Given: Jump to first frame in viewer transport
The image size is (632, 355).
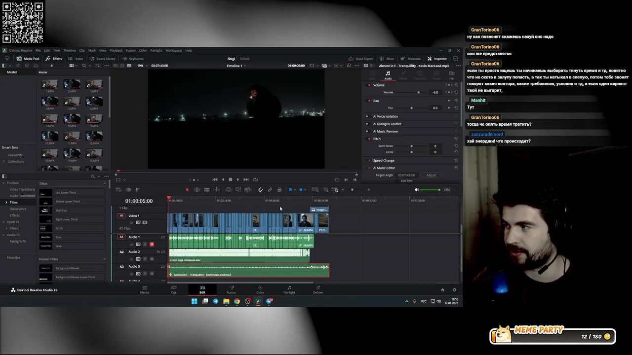Looking at the screenshot, I should (x=215, y=179).
